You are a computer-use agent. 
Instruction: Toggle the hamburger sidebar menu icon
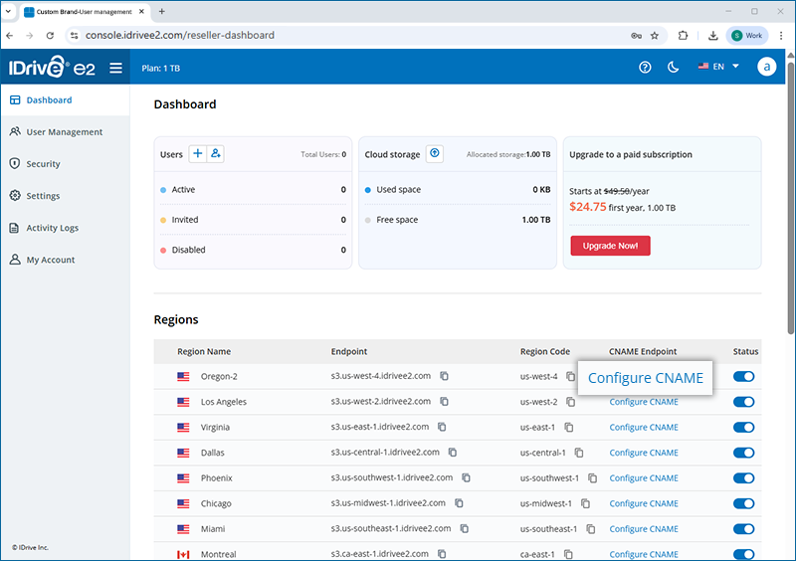(115, 68)
